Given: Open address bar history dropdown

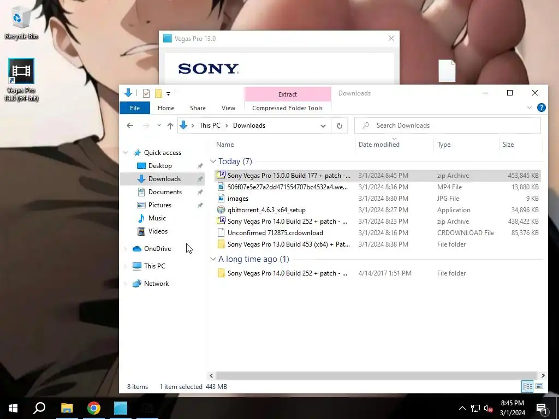Looking at the screenshot, I should (x=323, y=126).
